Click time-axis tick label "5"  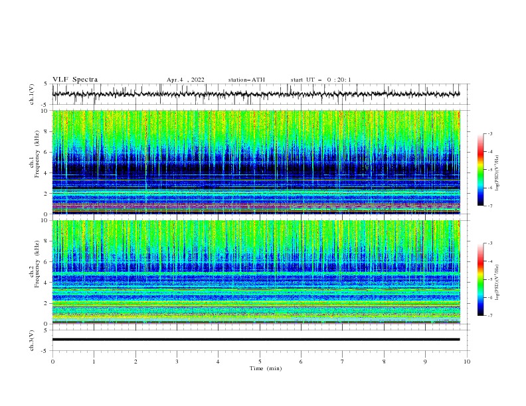click(260, 362)
